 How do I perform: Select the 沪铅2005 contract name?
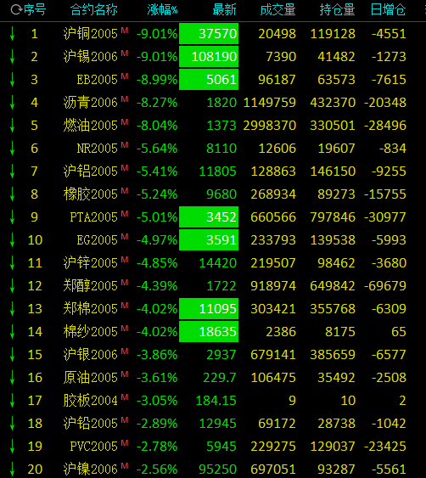pos(91,424)
